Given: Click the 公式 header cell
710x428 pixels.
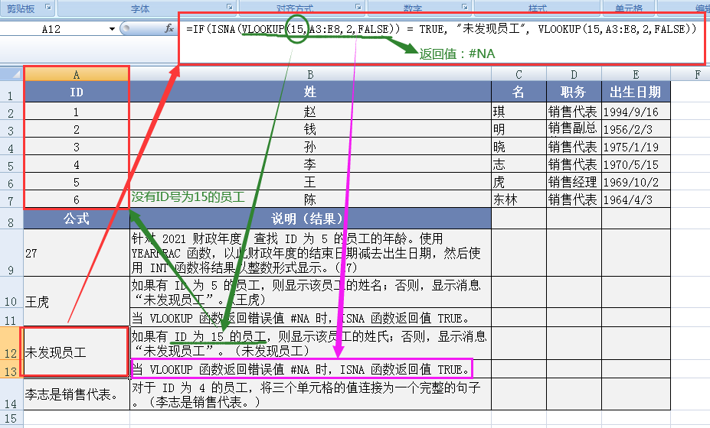Looking at the screenshot, I should [76, 219].
